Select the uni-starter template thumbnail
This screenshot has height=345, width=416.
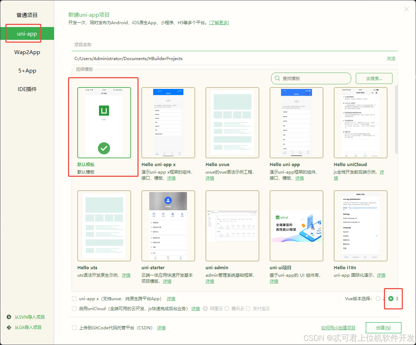pyautogui.click(x=168, y=226)
